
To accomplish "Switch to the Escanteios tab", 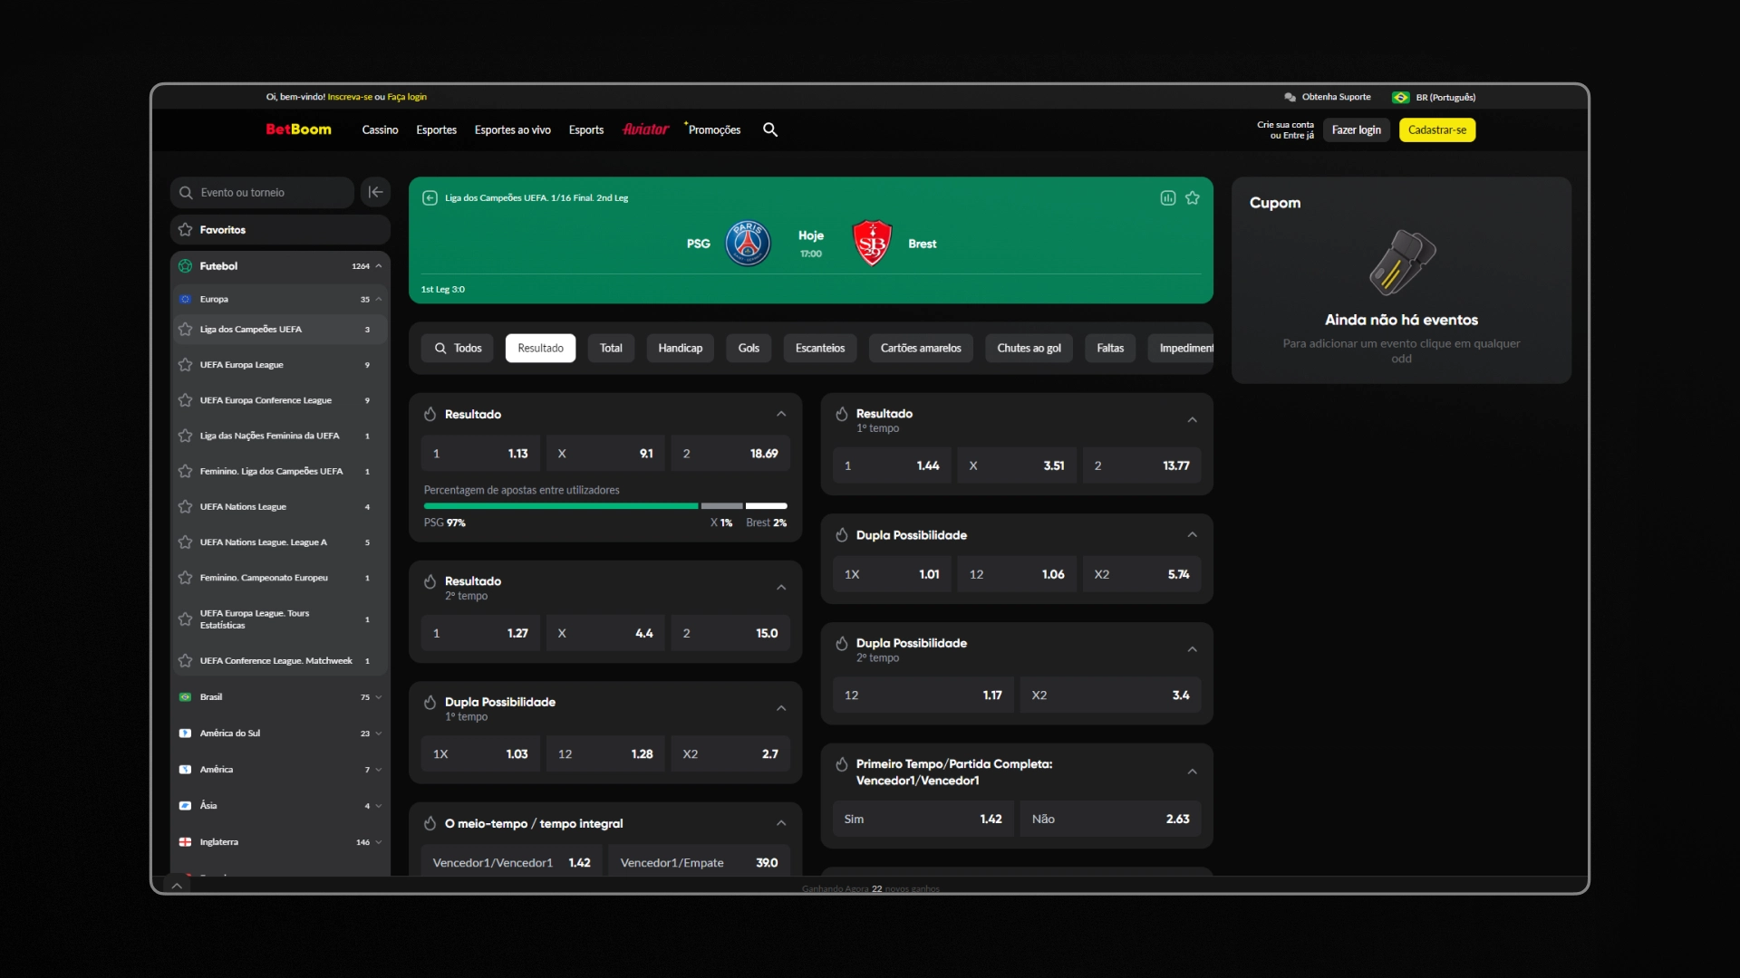I will (820, 348).
